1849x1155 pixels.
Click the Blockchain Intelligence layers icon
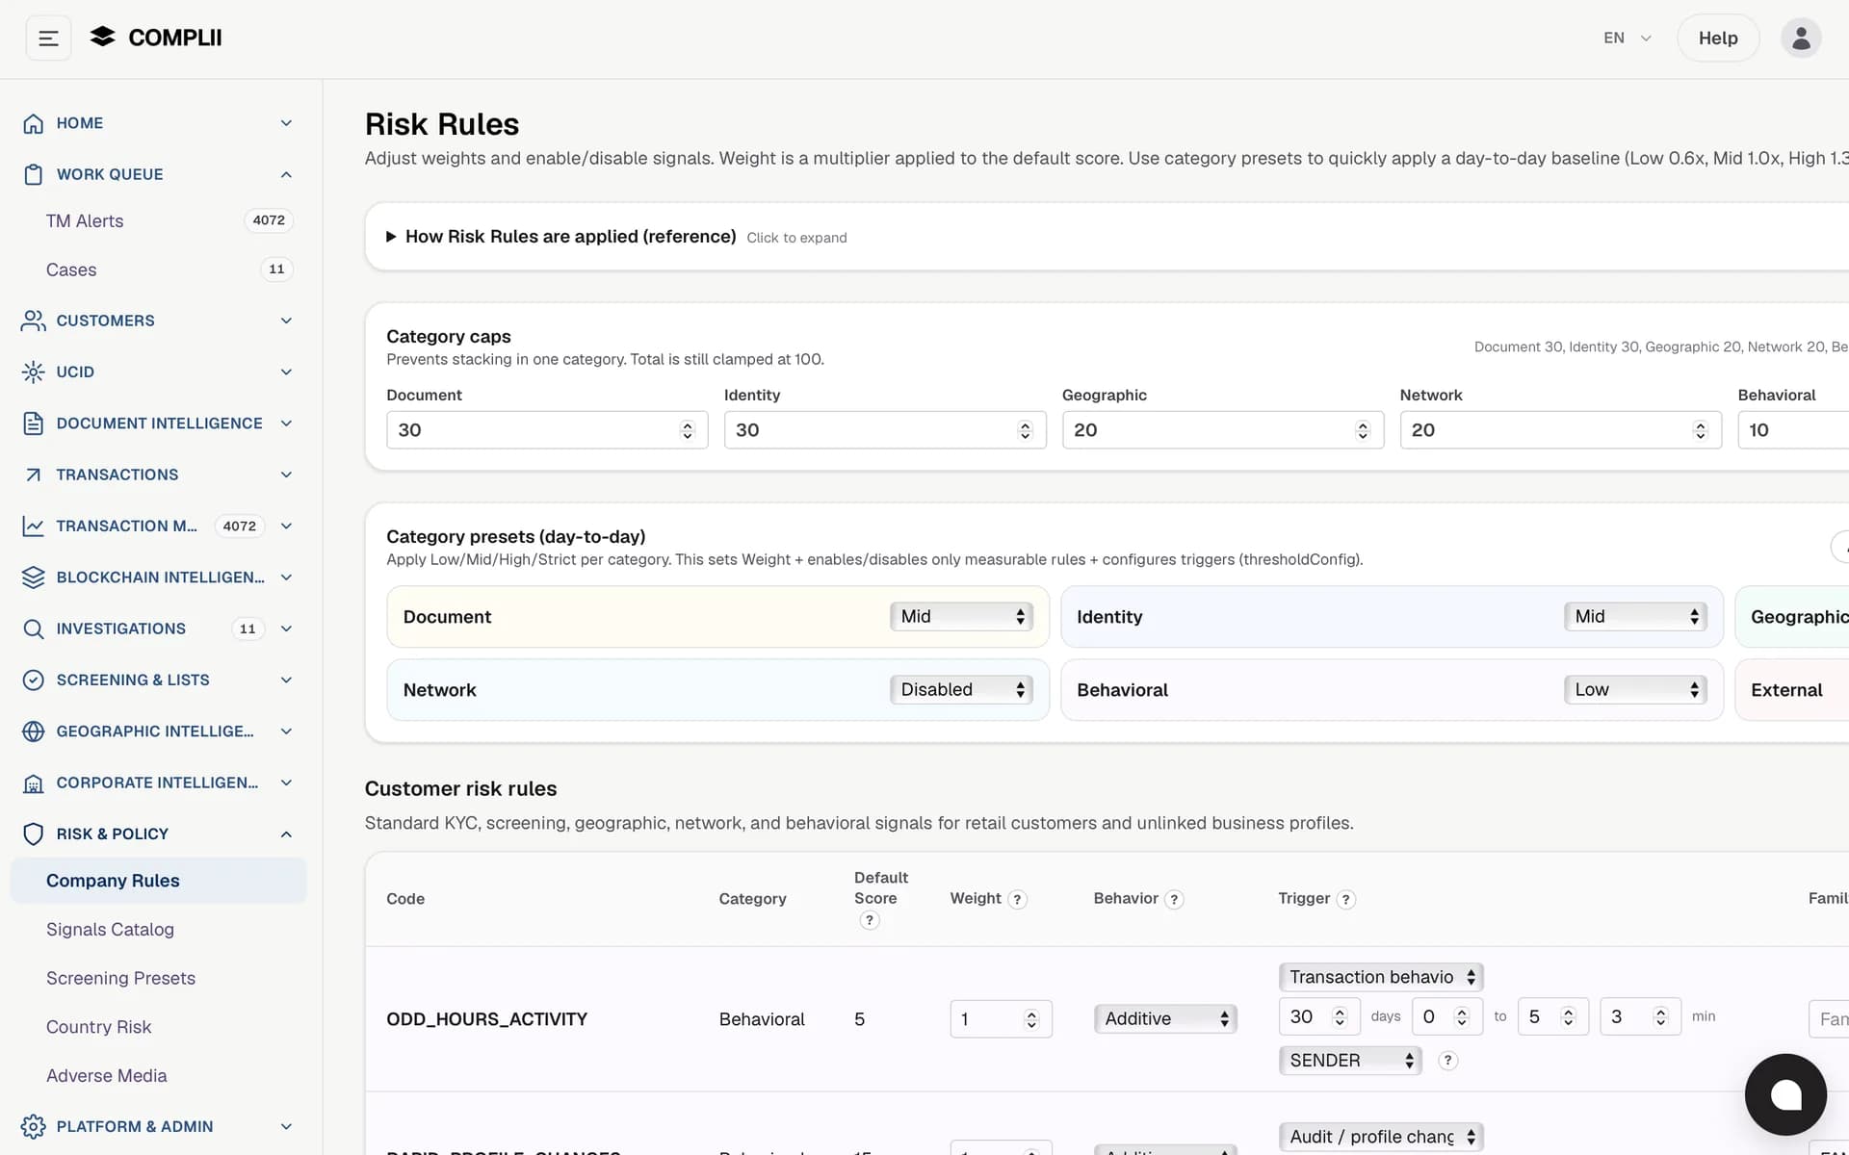[x=34, y=577]
